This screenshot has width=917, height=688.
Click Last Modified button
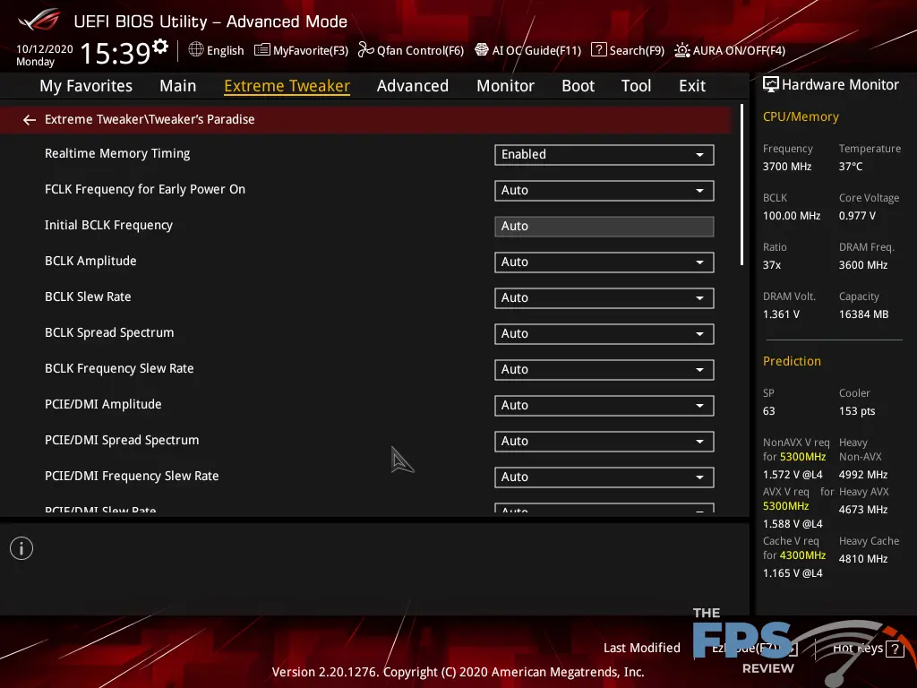click(x=642, y=649)
